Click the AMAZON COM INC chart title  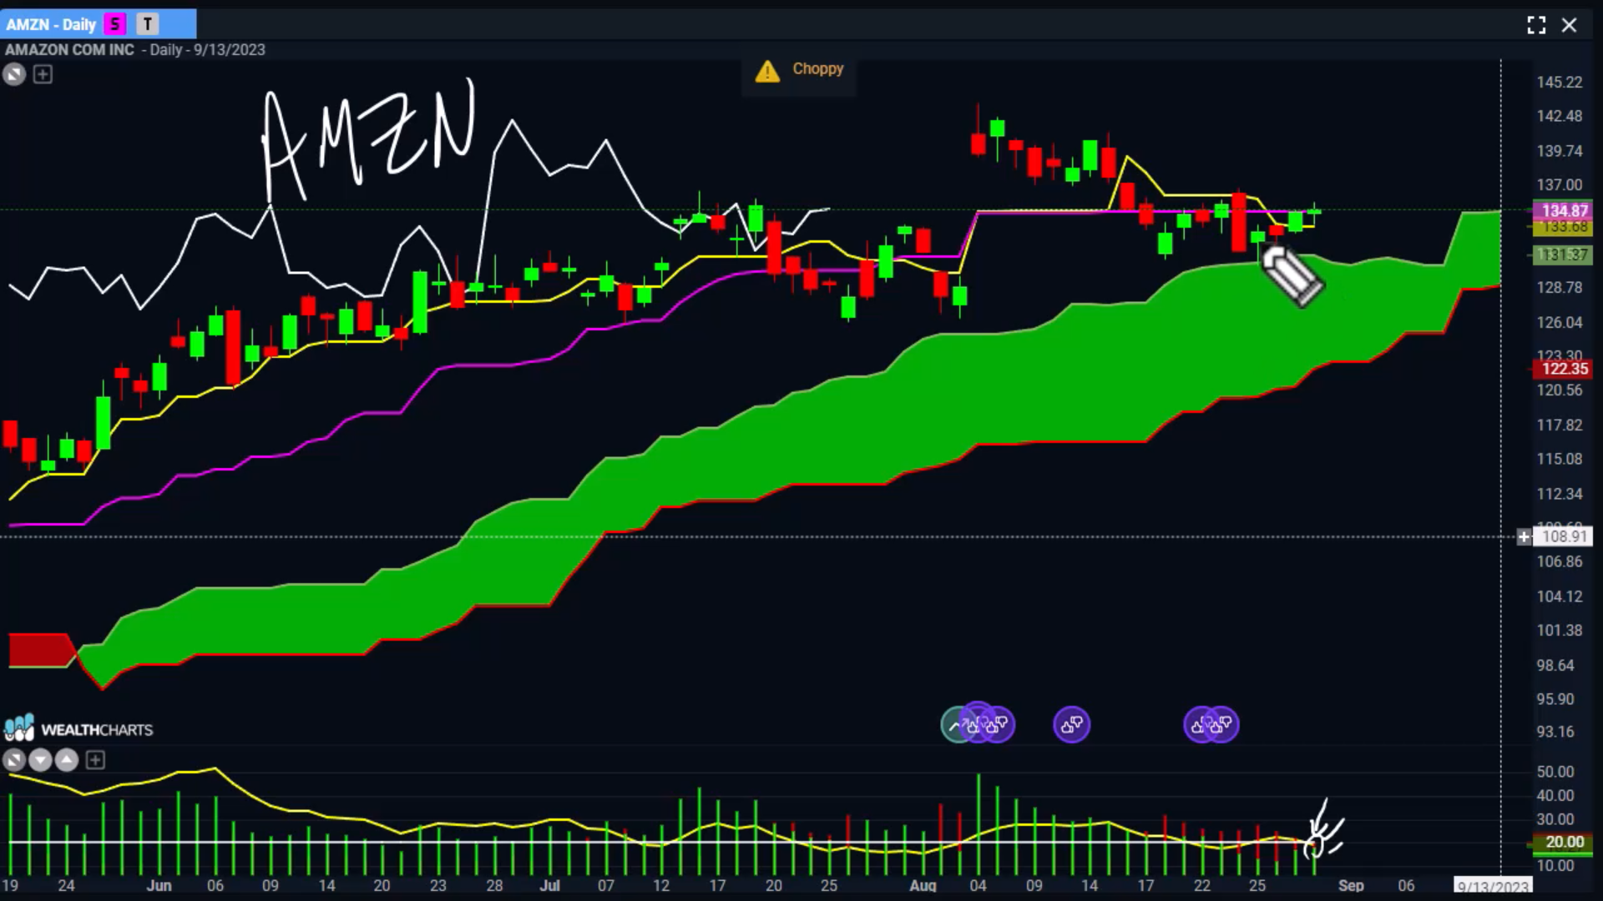point(69,50)
